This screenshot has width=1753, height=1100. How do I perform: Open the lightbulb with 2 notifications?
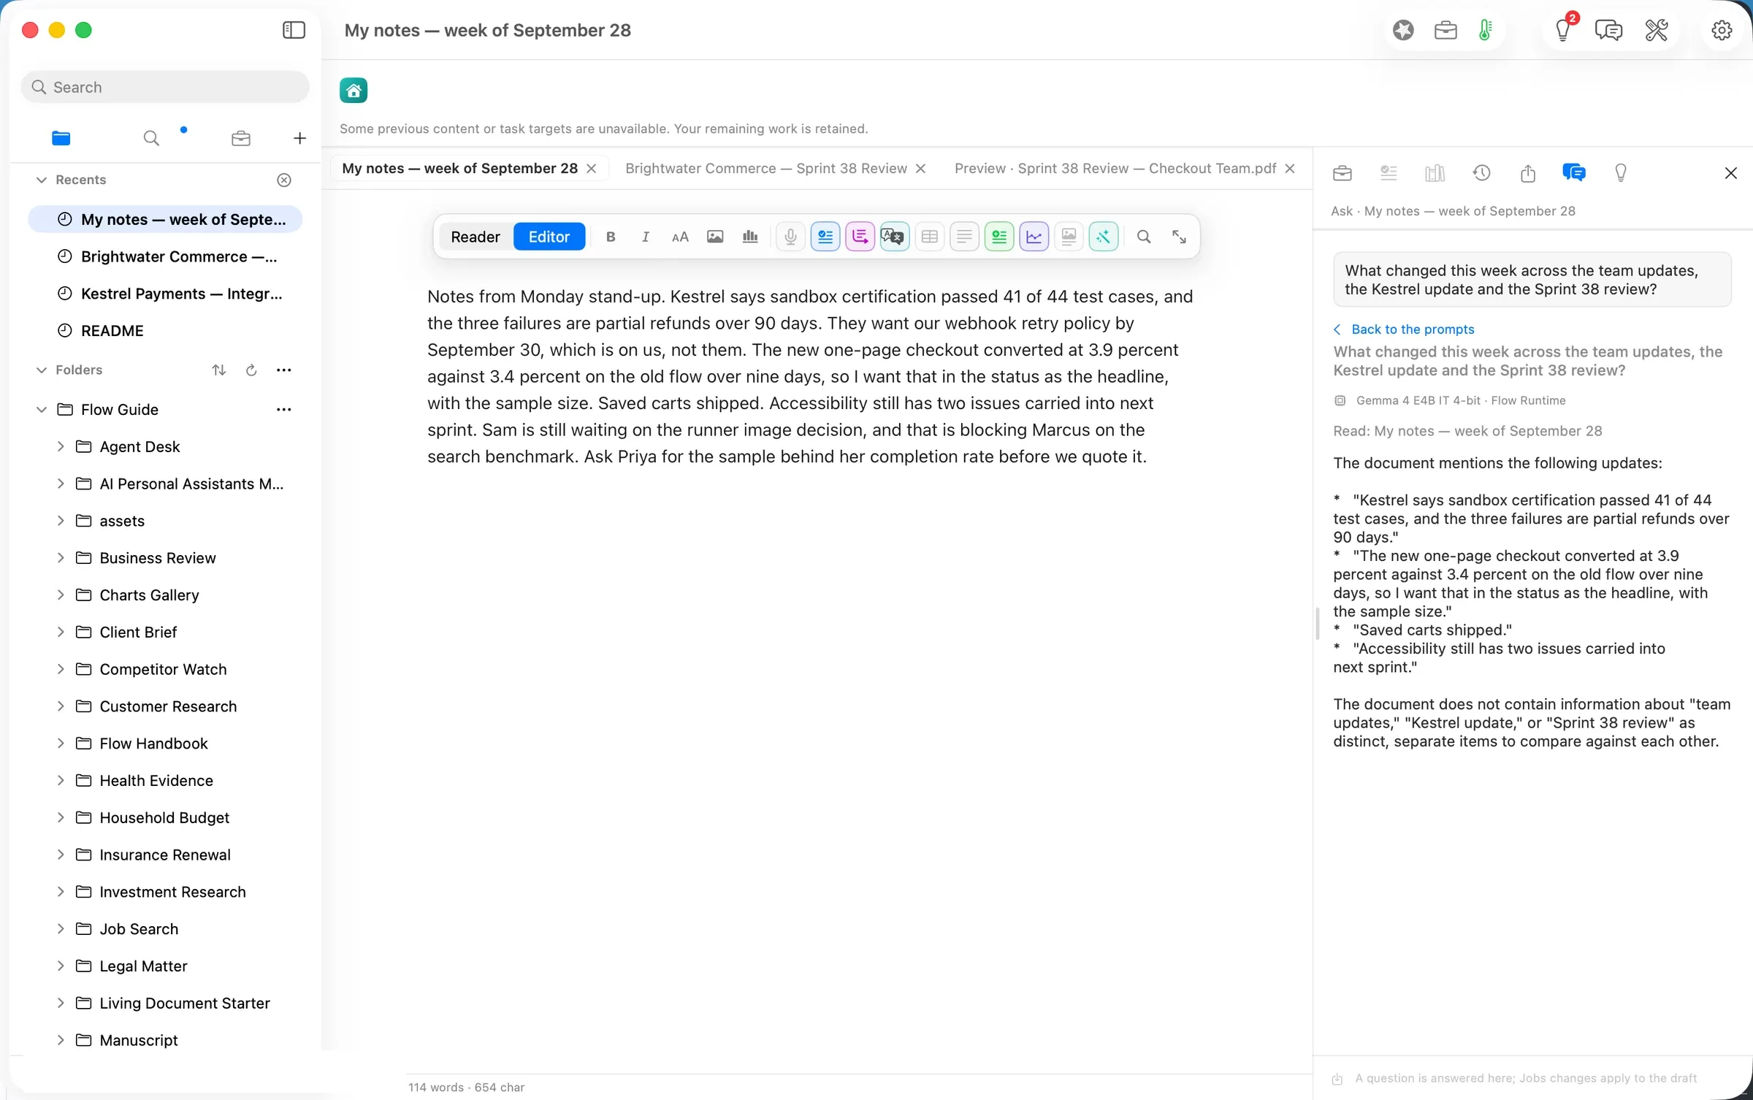1564,30
